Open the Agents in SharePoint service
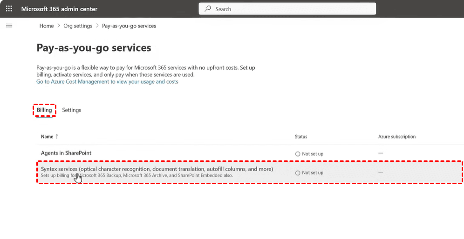Viewport: 464px width, 239px height. [x=66, y=153]
